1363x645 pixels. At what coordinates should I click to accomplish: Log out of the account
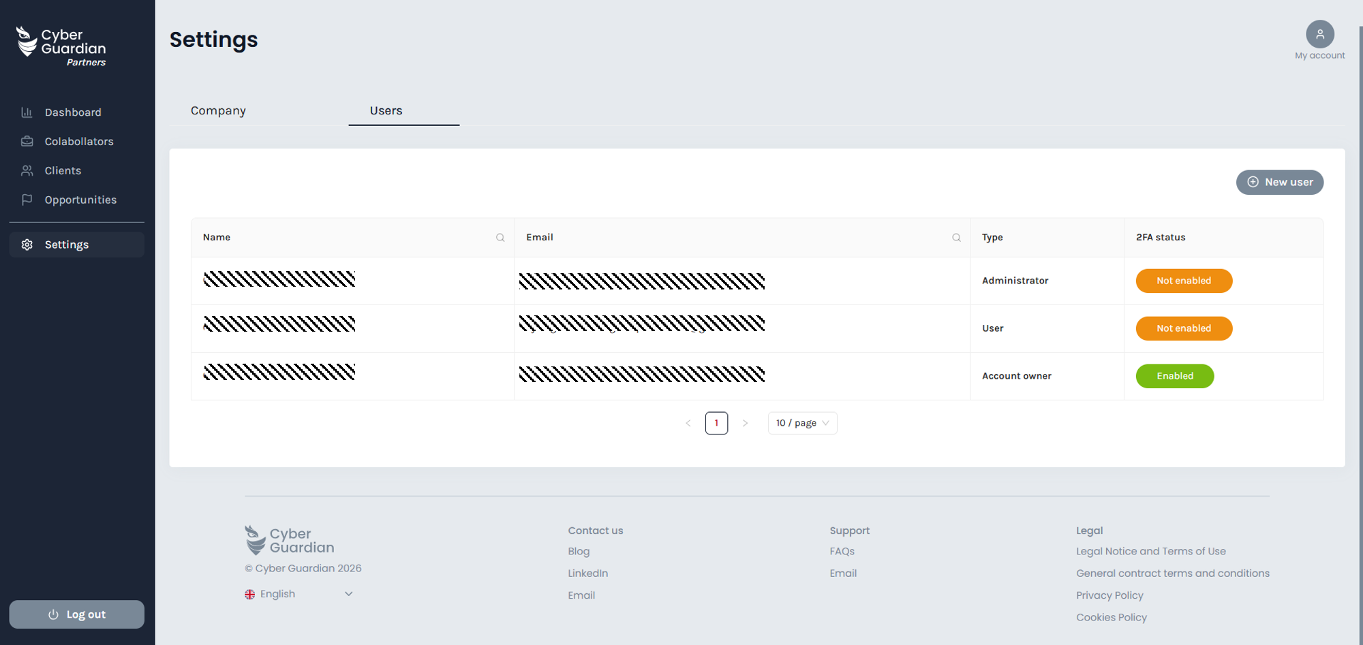[76, 614]
